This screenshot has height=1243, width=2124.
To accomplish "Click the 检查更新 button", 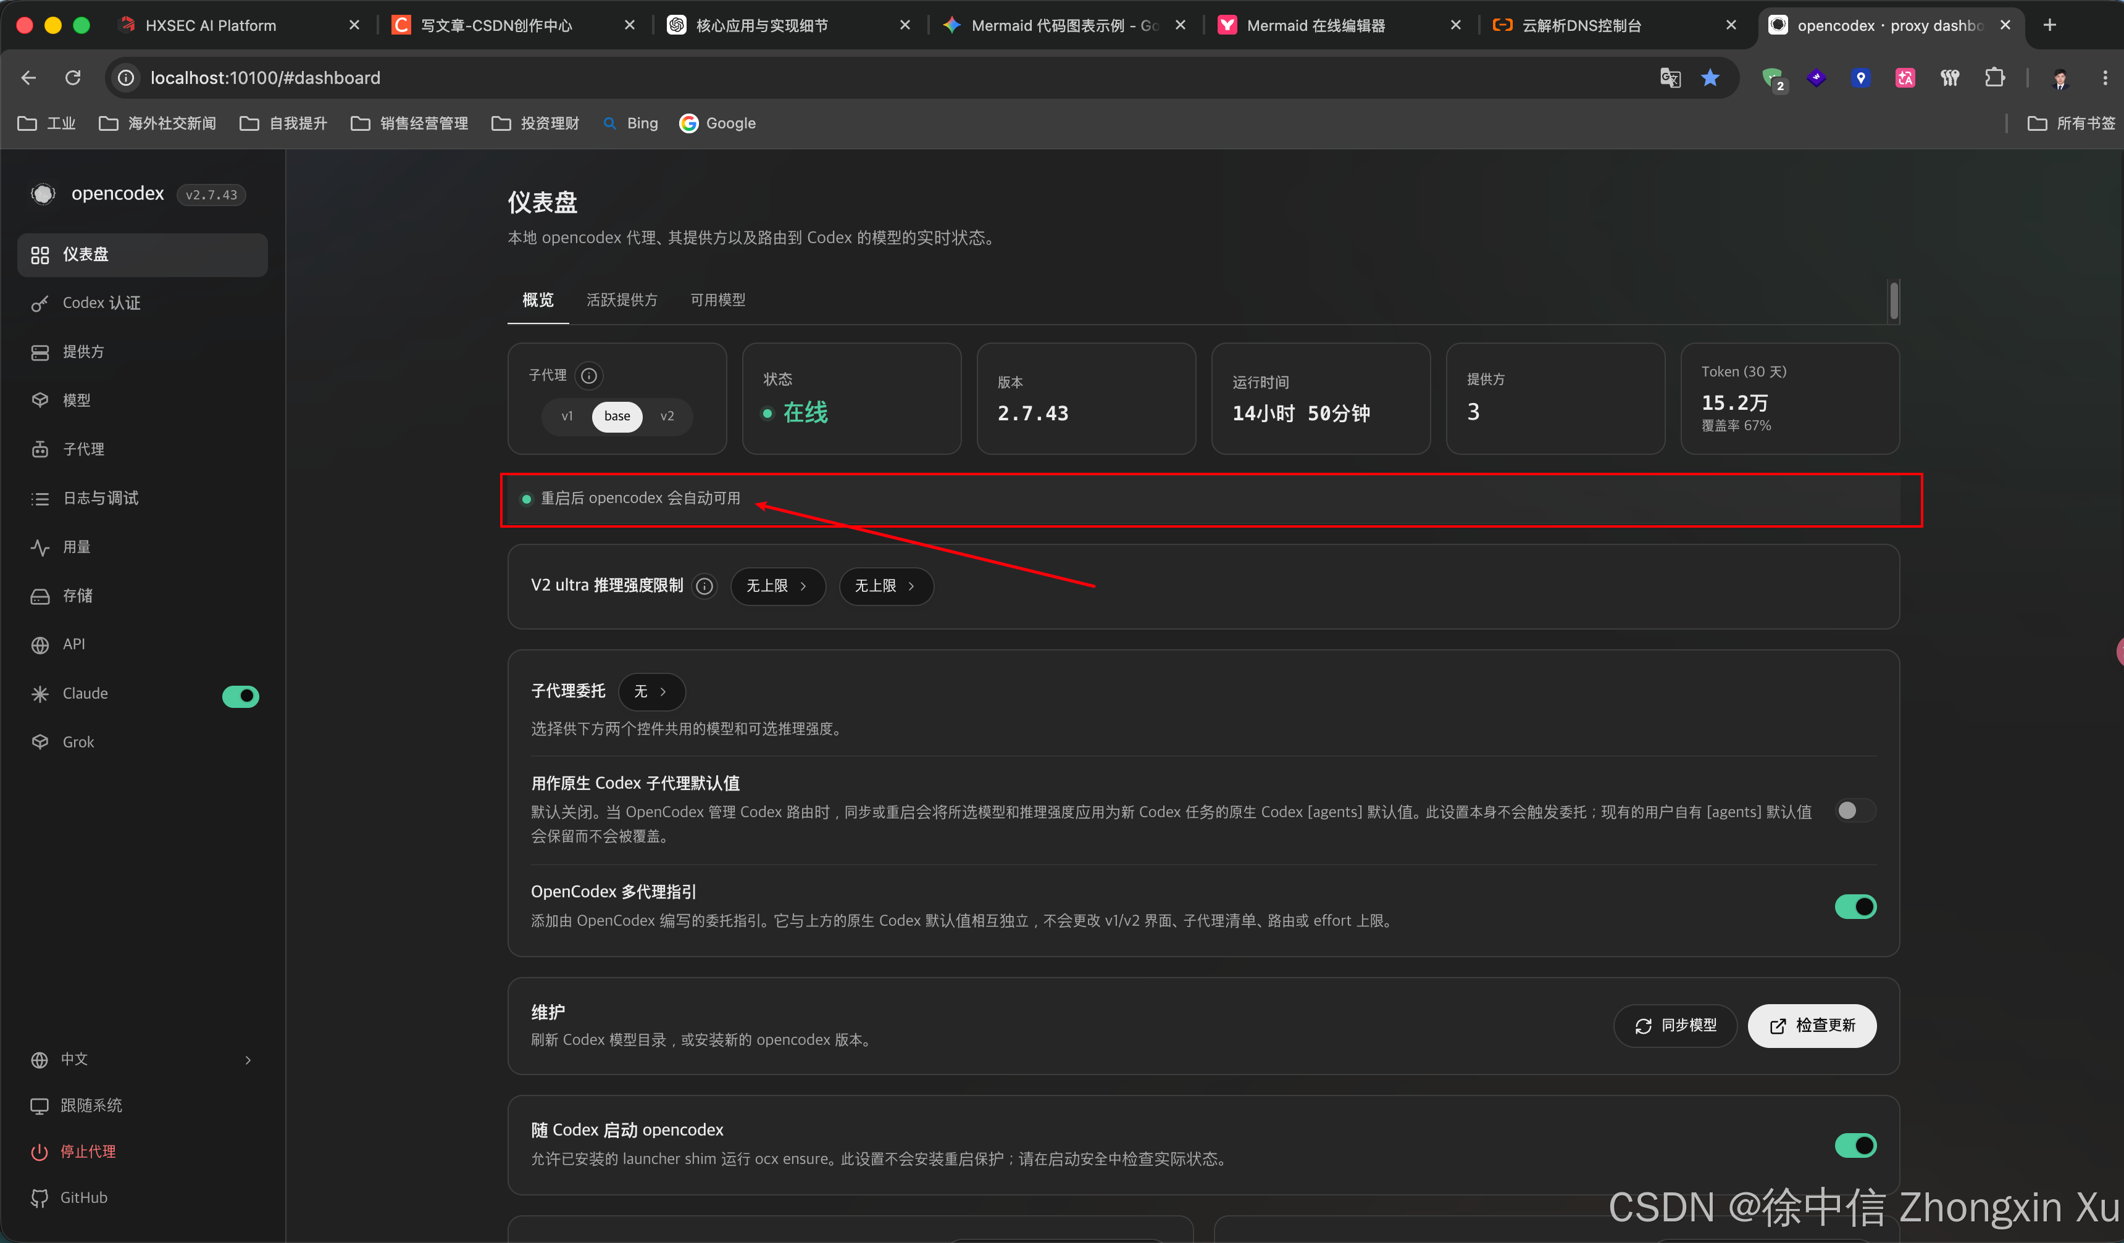I will (x=1812, y=1026).
